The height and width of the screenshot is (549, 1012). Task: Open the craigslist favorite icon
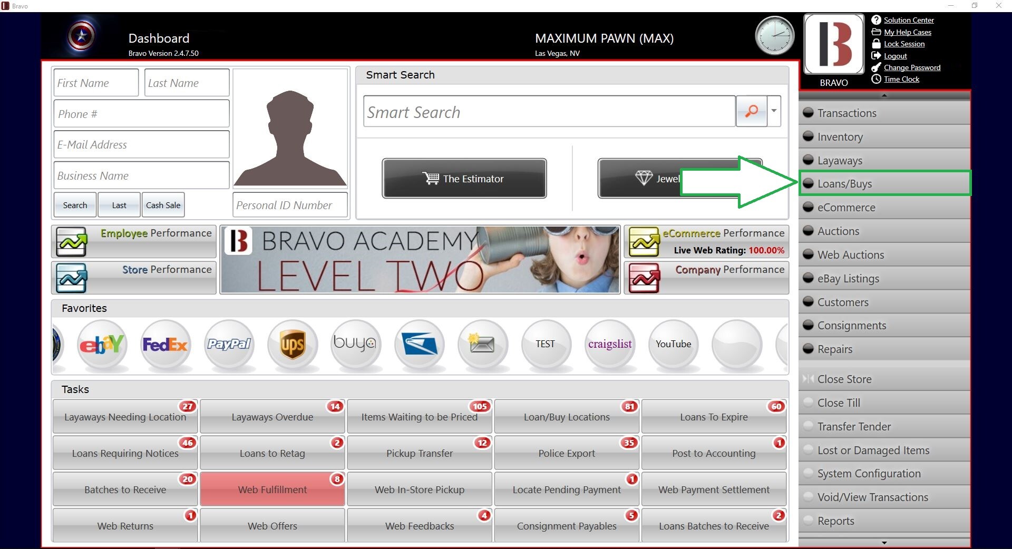[610, 345]
